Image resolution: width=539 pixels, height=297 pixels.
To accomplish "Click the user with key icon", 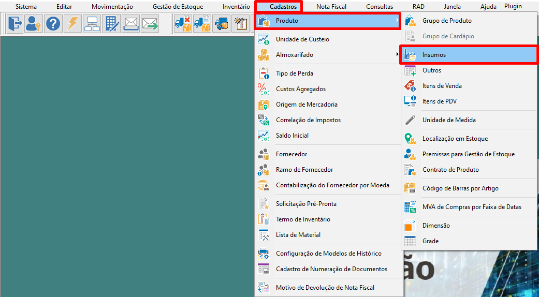I will (33, 24).
